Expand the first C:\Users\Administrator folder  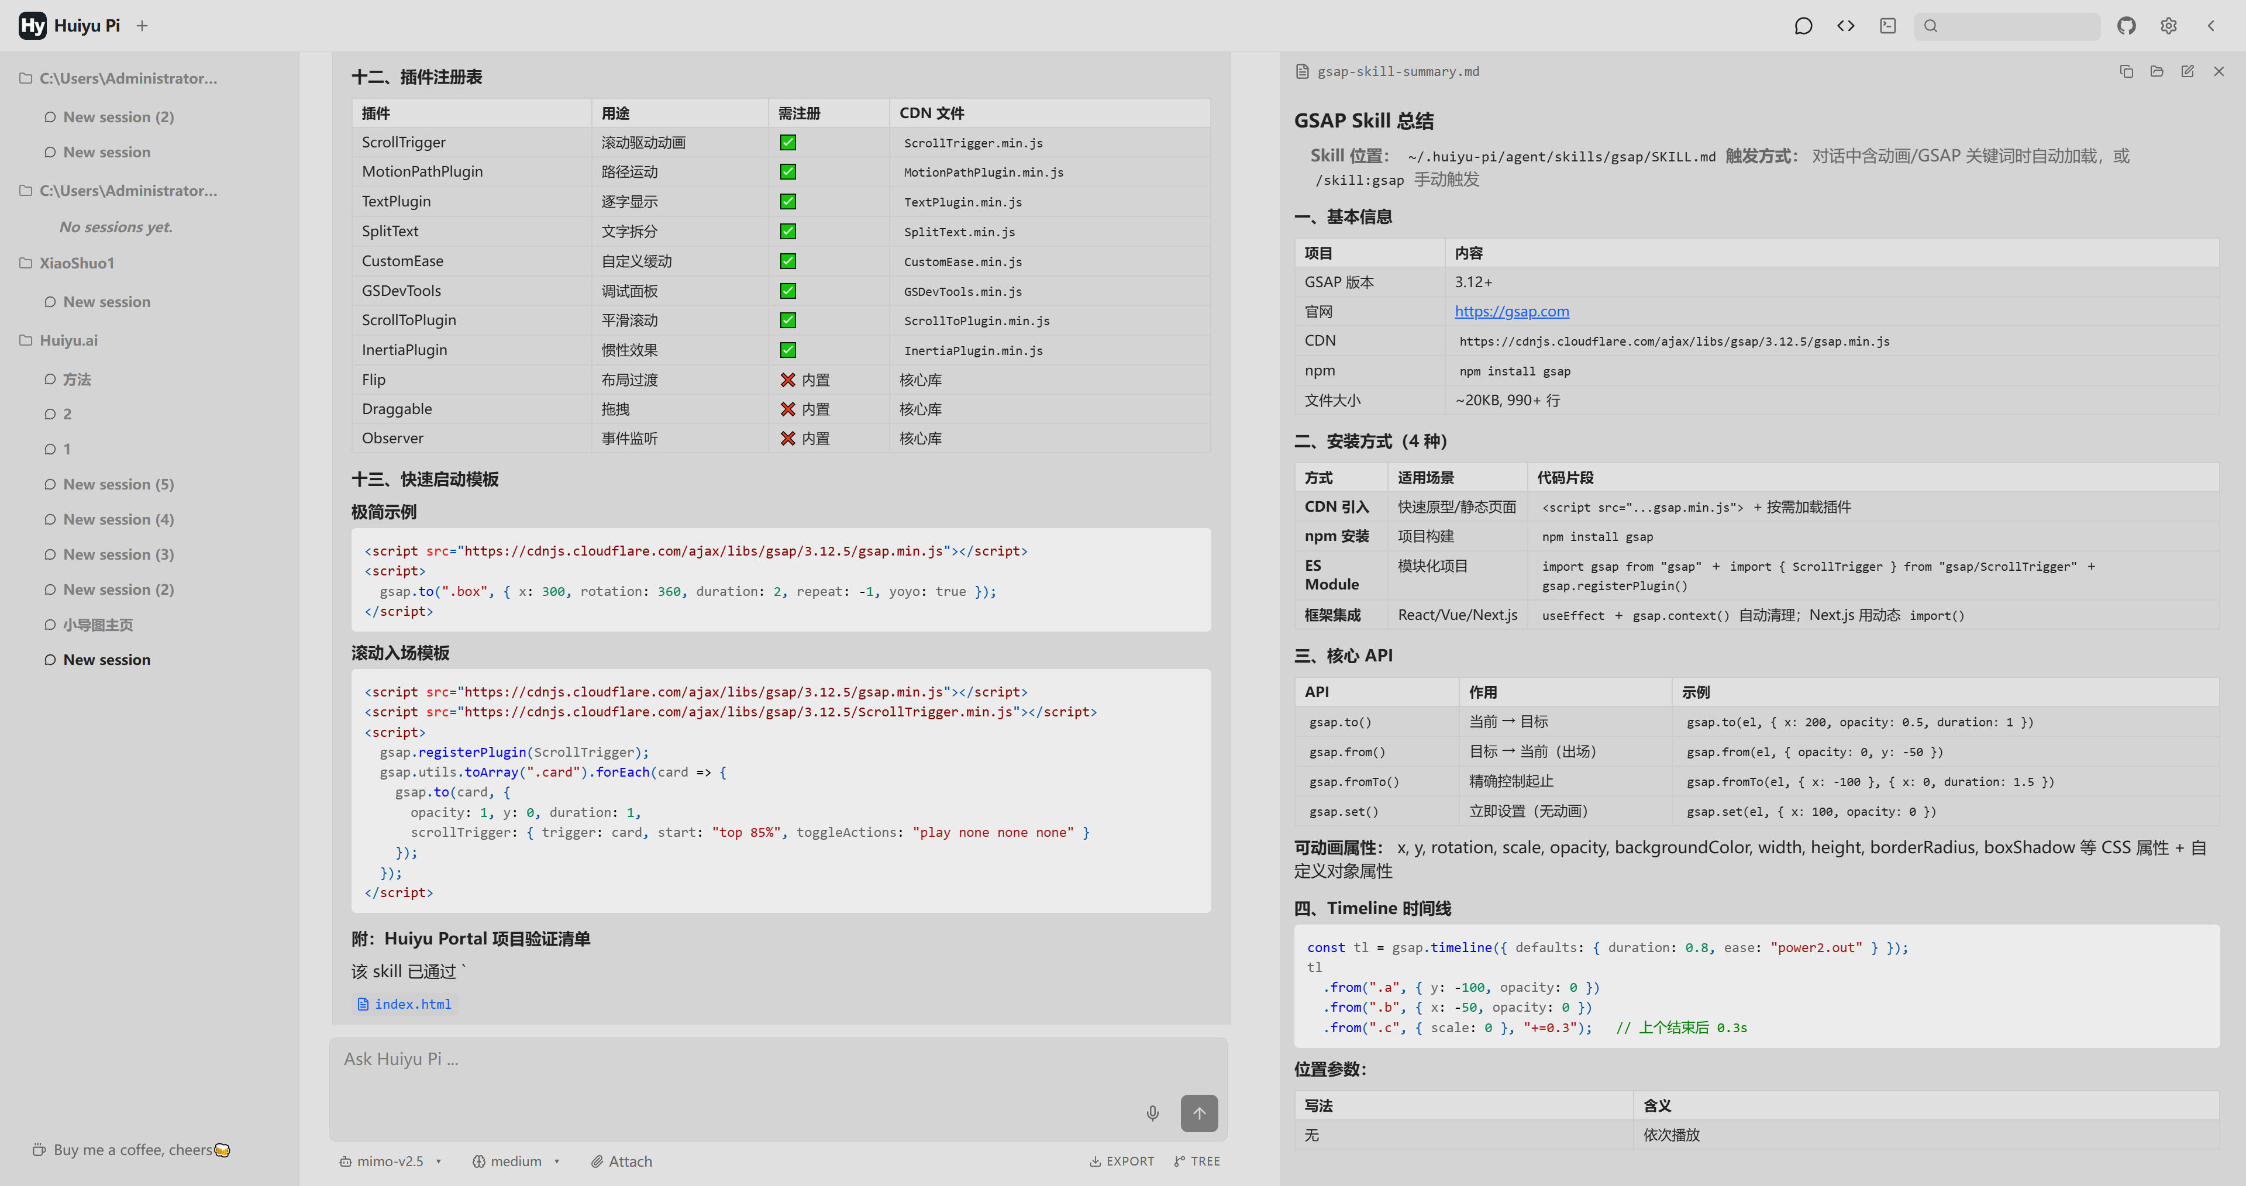tap(119, 78)
